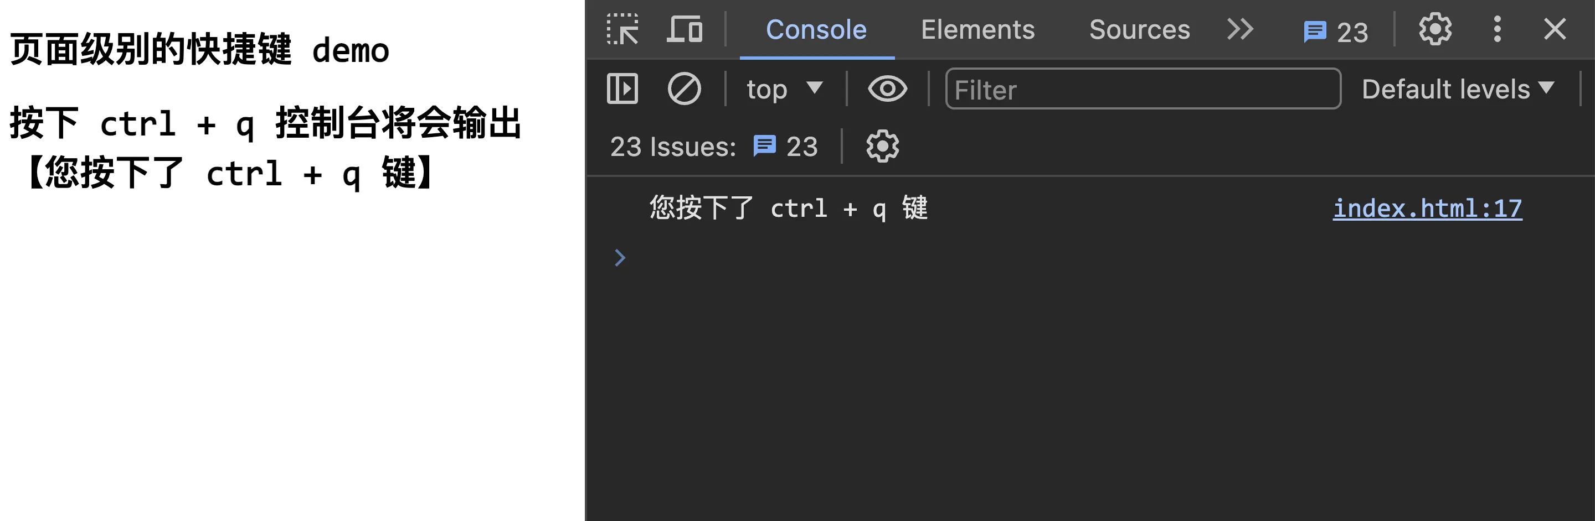The width and height of the screenshot is (1595, 521).
Task: Switch to the Console tab
Action: click(x=815, y=30)
